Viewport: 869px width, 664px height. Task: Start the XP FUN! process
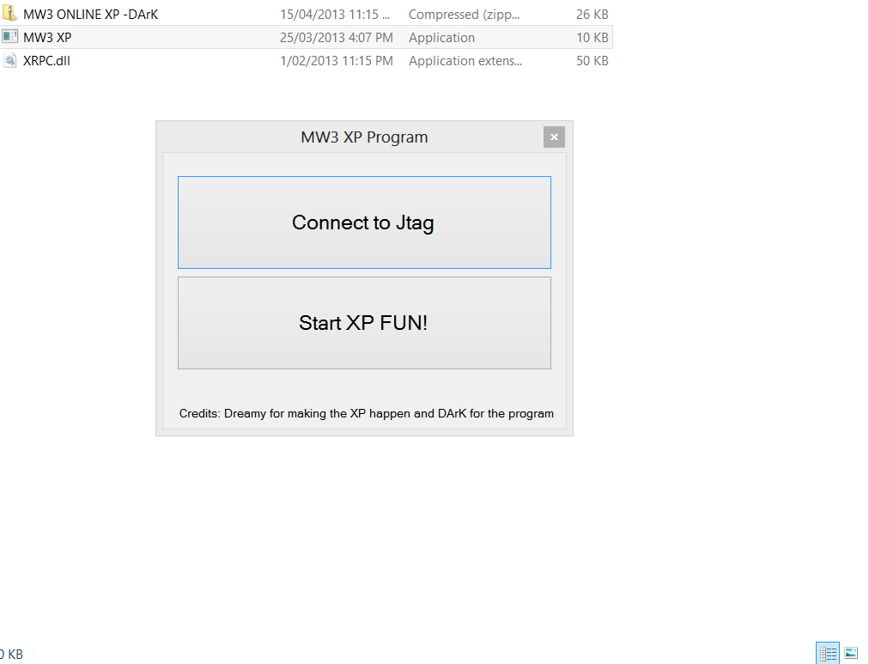[364, 323]
